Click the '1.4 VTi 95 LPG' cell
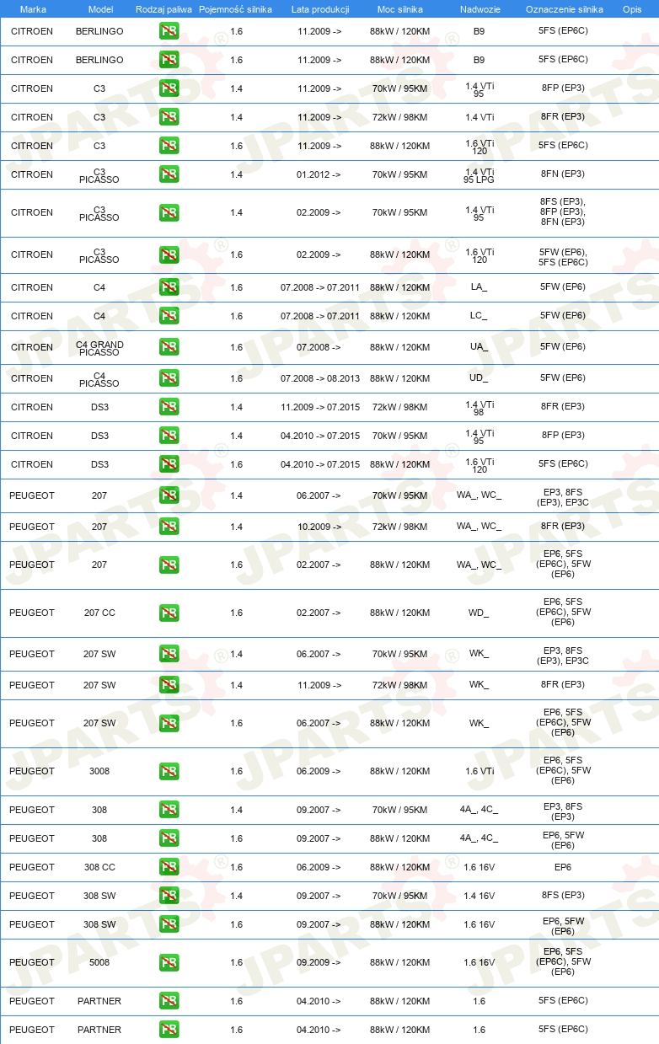This screenshot has width=659, height=1044. (x=479, y=174)
